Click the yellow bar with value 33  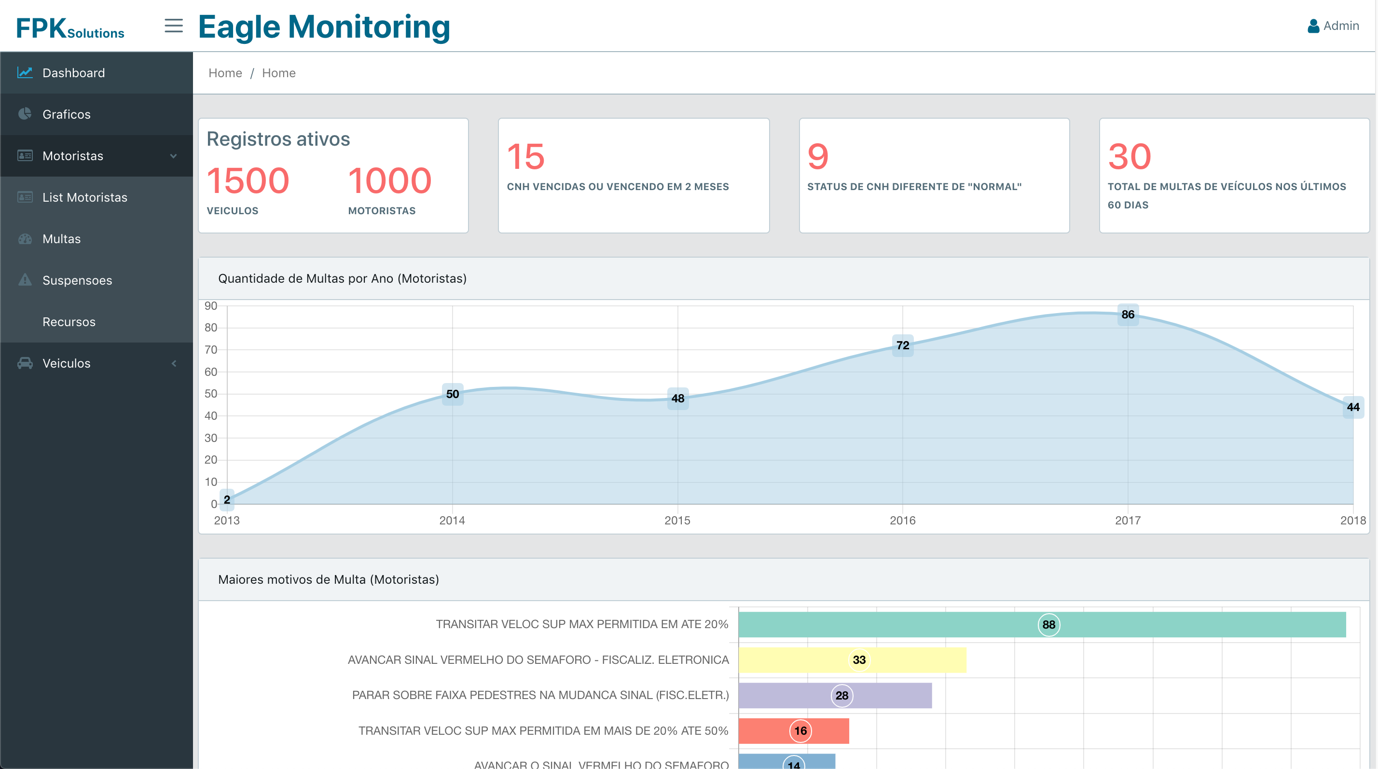853,659
